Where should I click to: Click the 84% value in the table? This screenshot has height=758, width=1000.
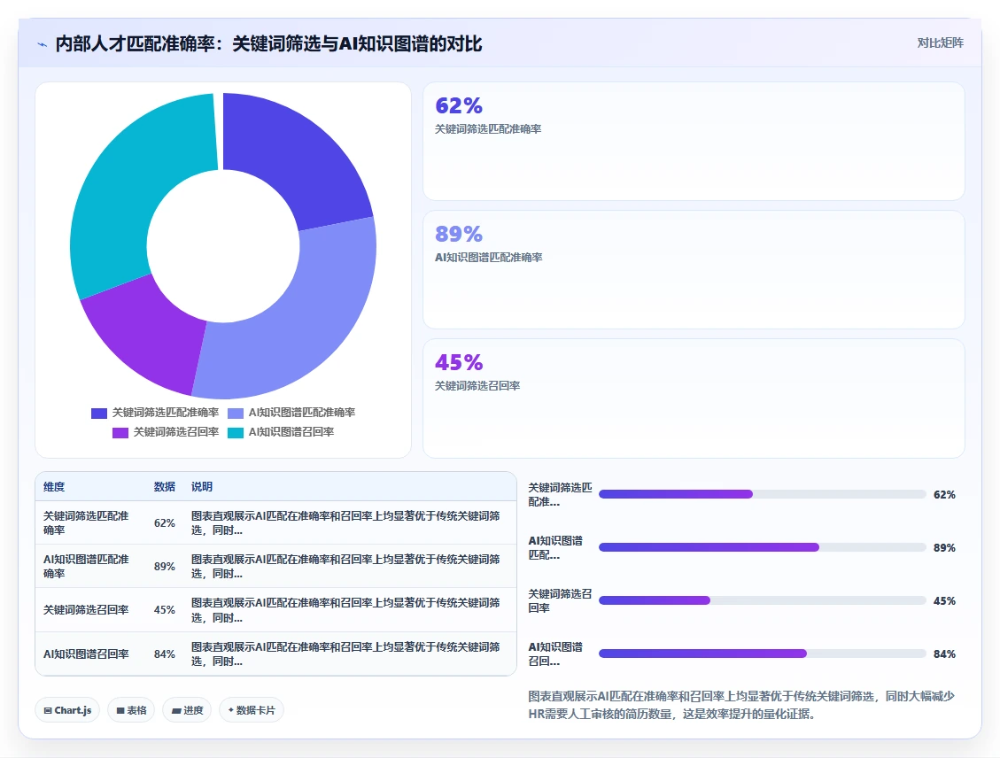165,654
